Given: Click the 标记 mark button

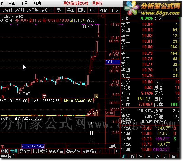Looking at the screenshot, I should coord(103,10).
